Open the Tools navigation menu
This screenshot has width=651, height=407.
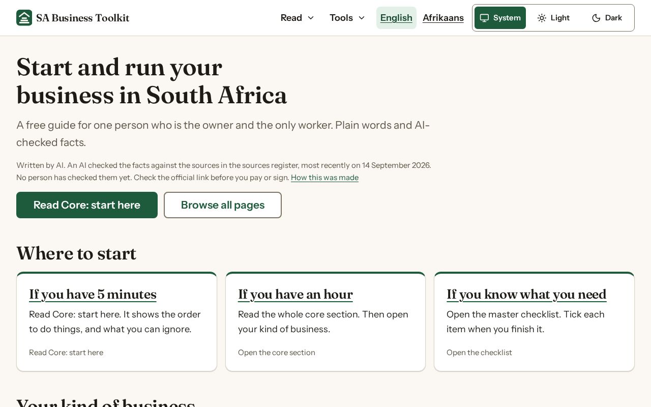click(347, 18)
